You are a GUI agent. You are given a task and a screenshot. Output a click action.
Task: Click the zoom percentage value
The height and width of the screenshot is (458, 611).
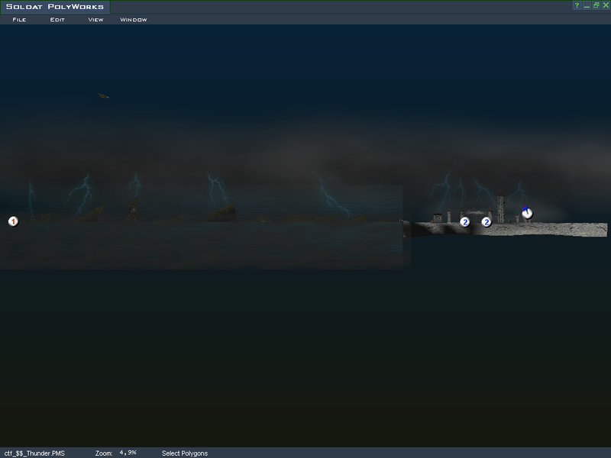[x=128, y=453]
